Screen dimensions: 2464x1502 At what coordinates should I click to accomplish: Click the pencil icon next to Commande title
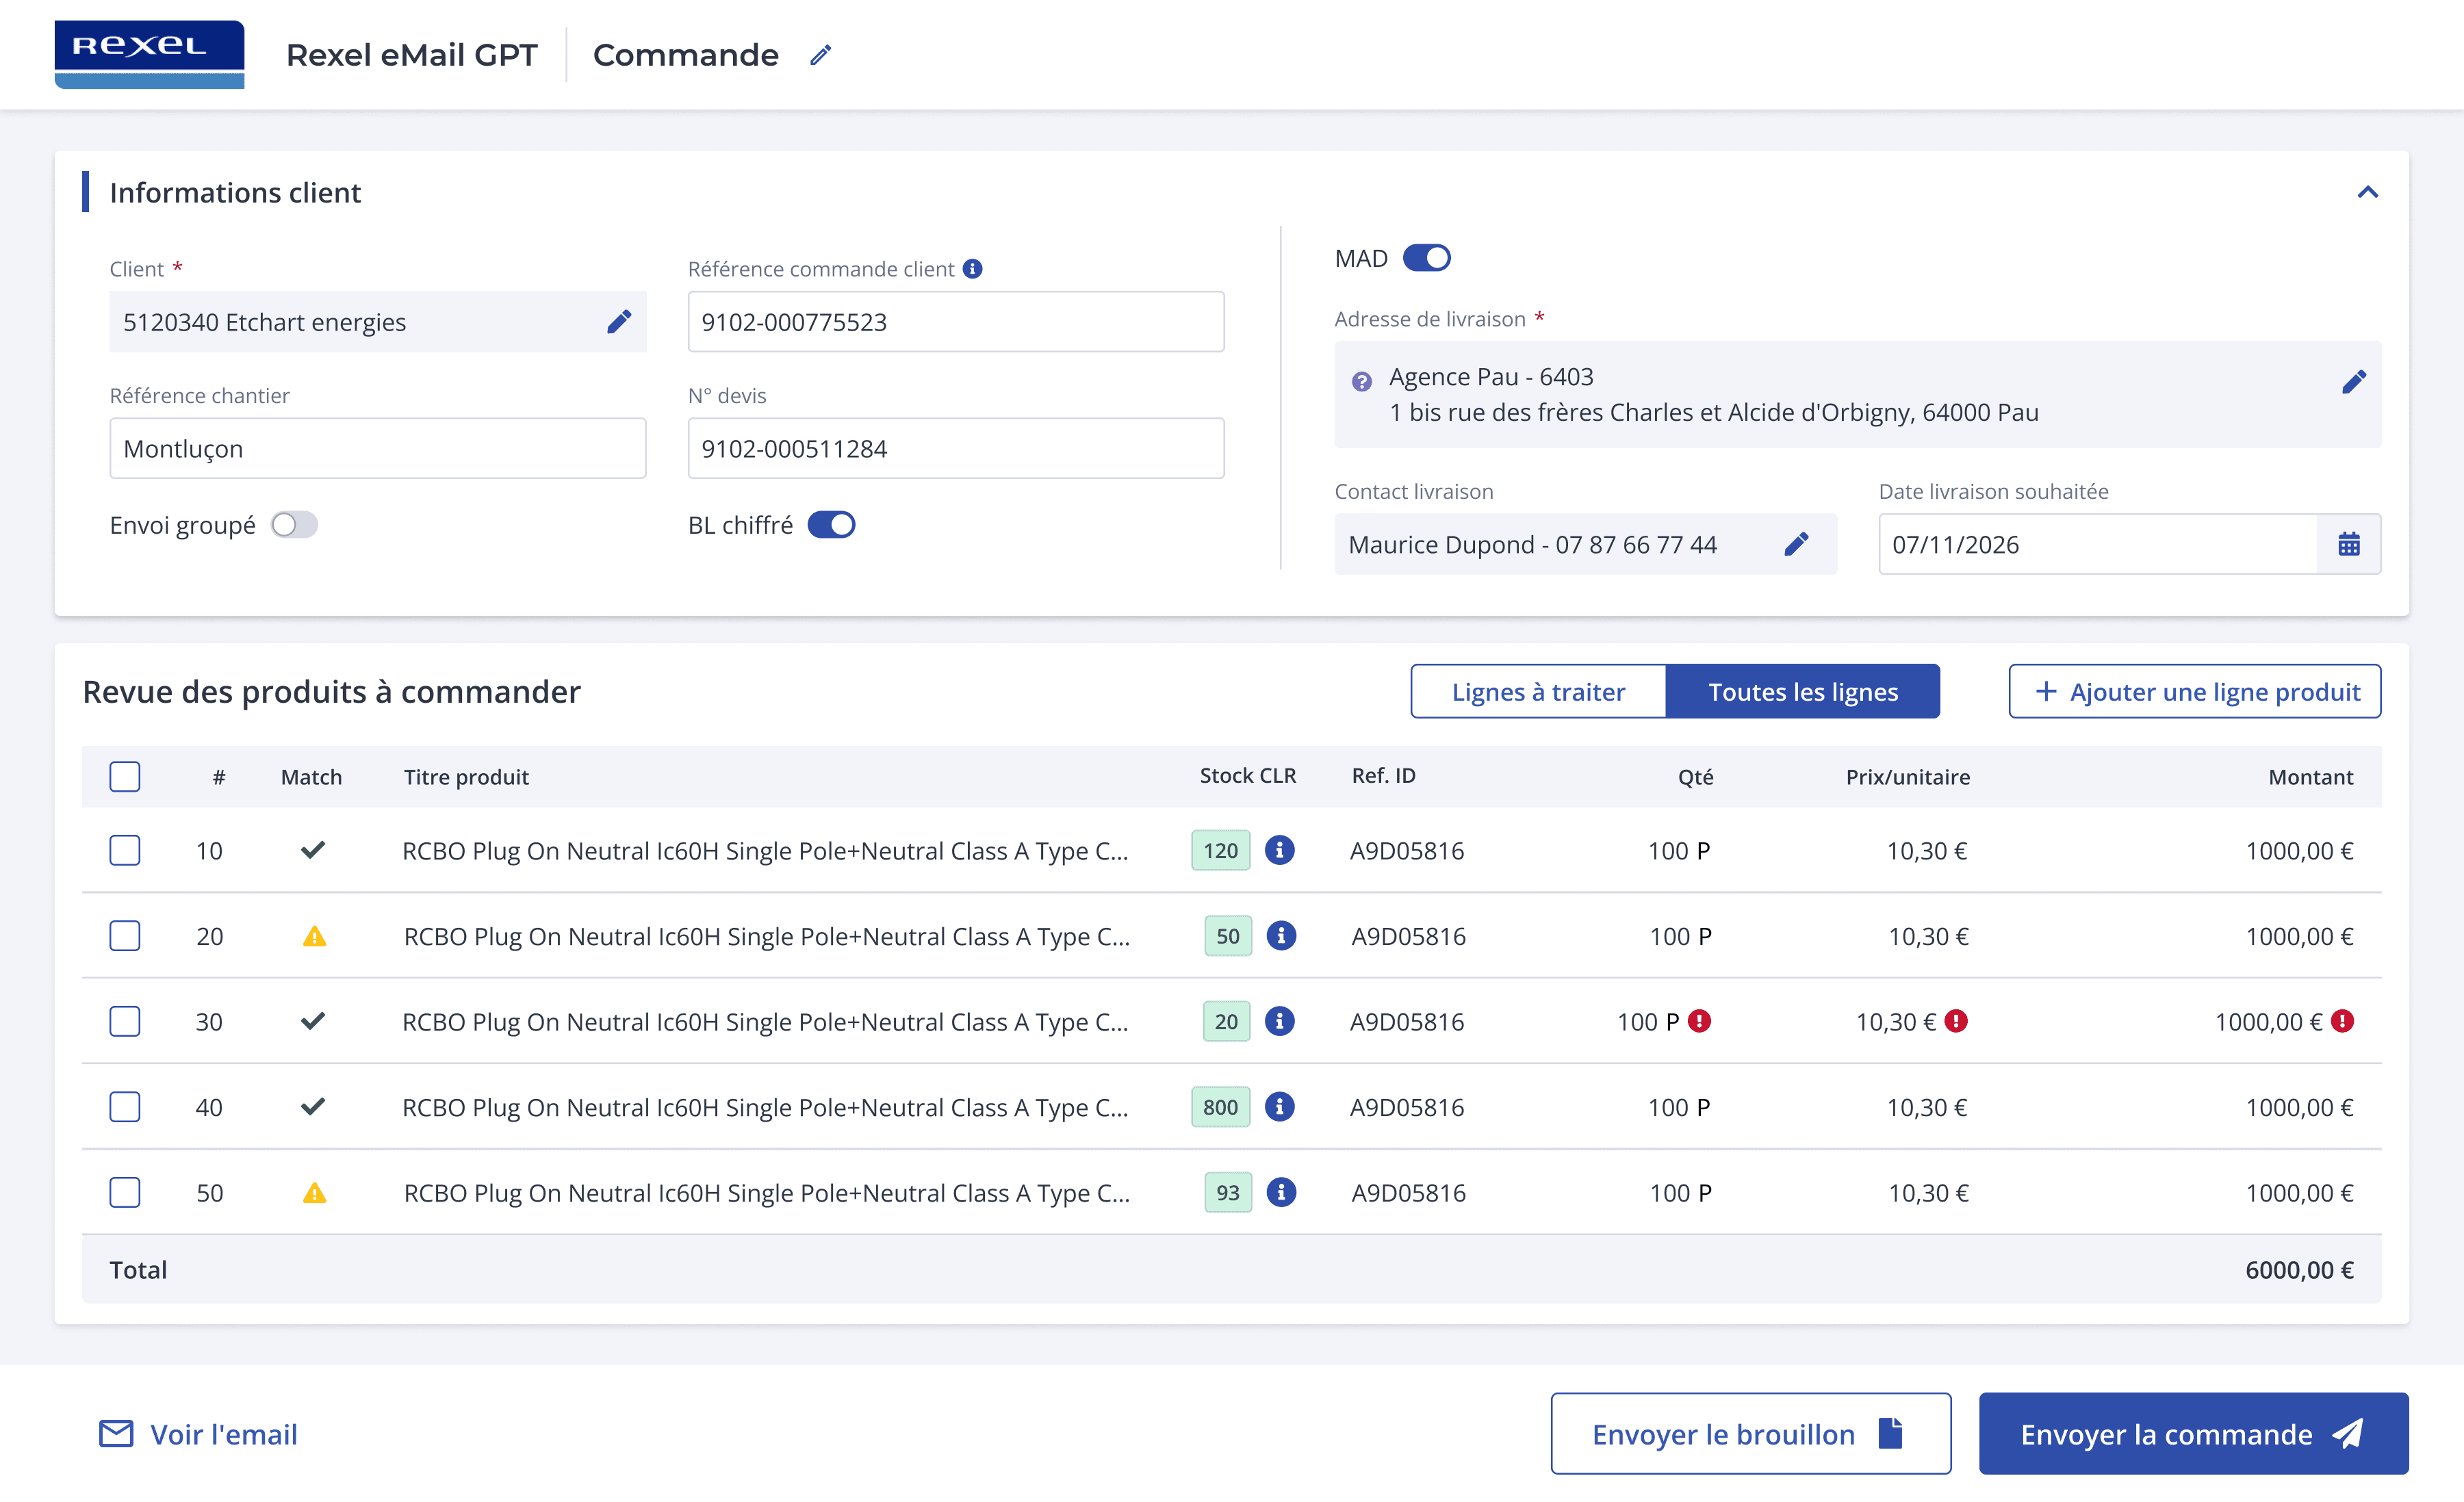(x=820, y=55)
